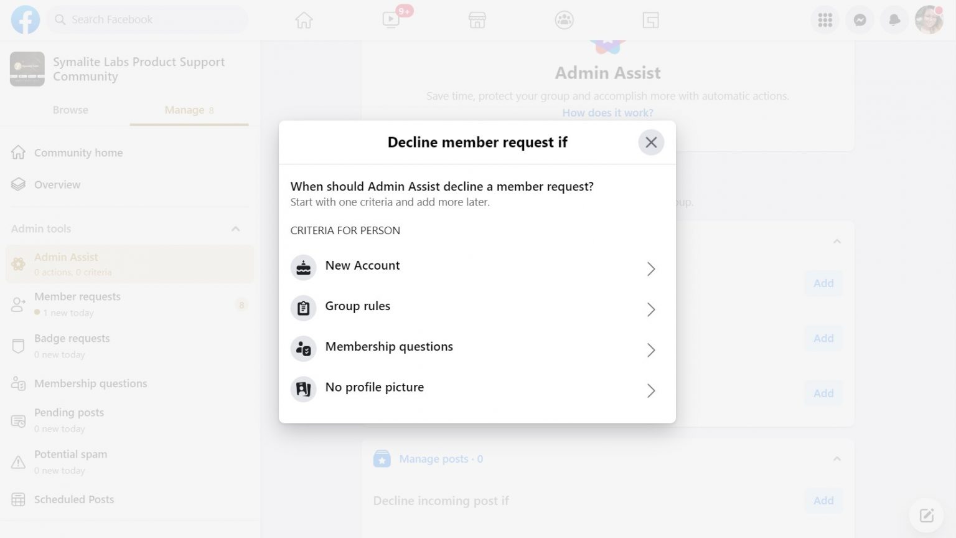
Task: Click the Facebook logo
Action: 25,19
